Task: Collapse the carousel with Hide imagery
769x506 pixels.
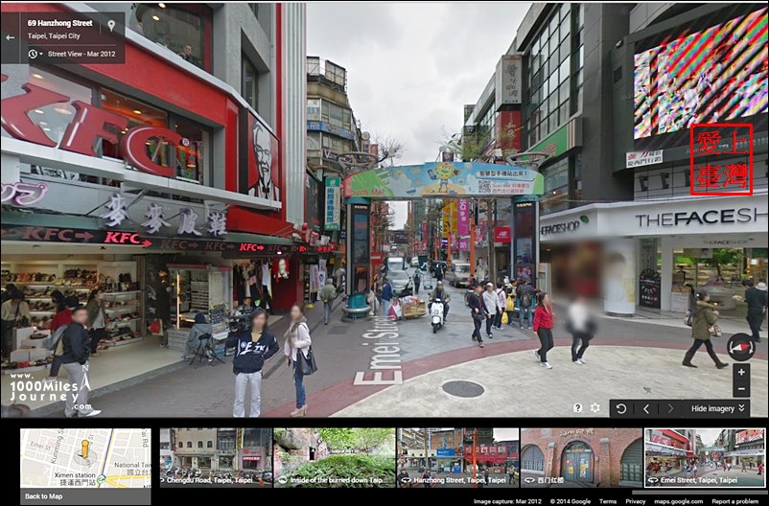Action: click(x=717, y=408)
